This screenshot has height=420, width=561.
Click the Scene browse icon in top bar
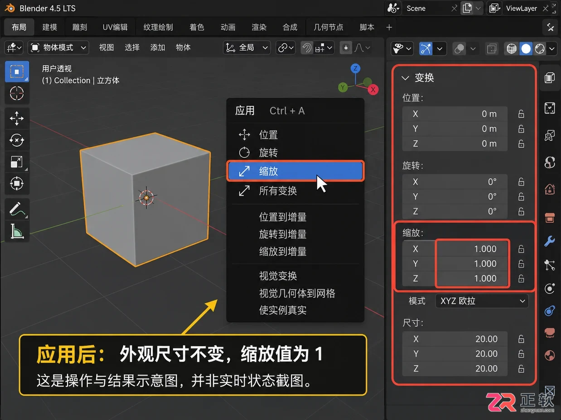coord(394,8)
